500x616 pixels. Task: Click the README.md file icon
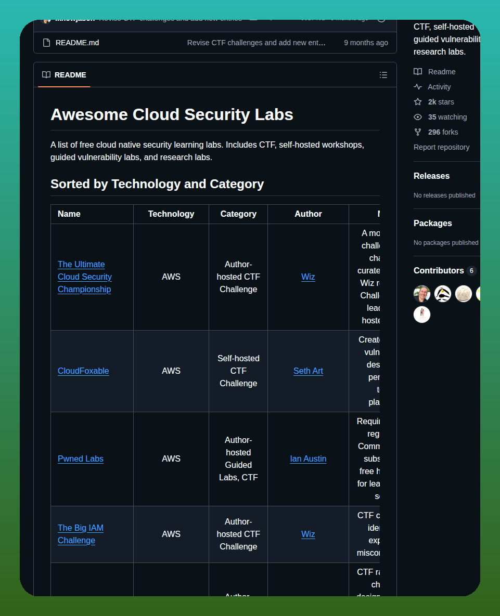(46, 43)
